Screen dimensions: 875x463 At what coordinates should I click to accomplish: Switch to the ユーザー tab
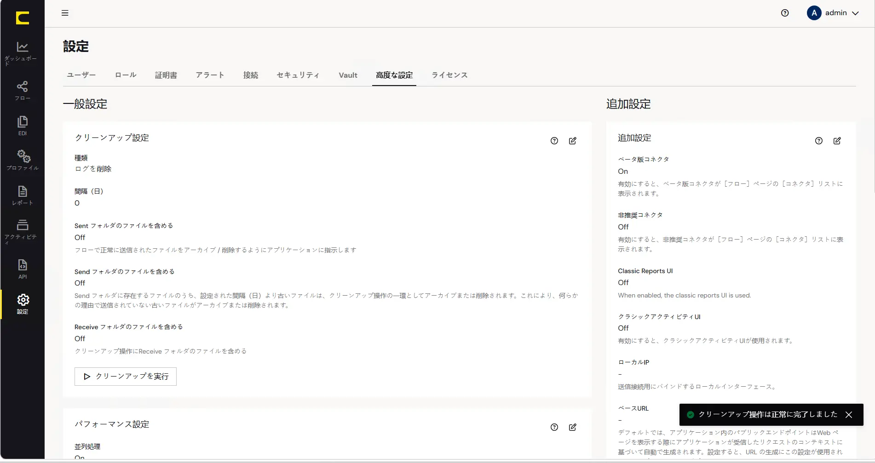81,75
